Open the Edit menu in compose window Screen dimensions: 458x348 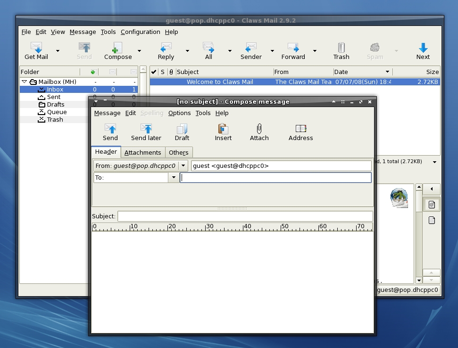click(x=131, y=113)
